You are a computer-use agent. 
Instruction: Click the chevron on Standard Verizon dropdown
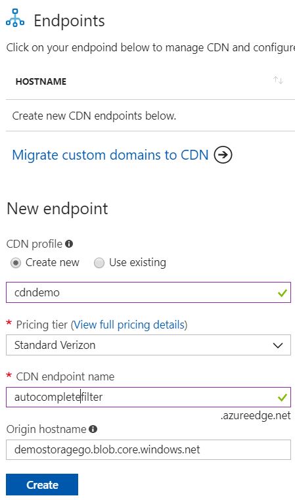point(278,346)
